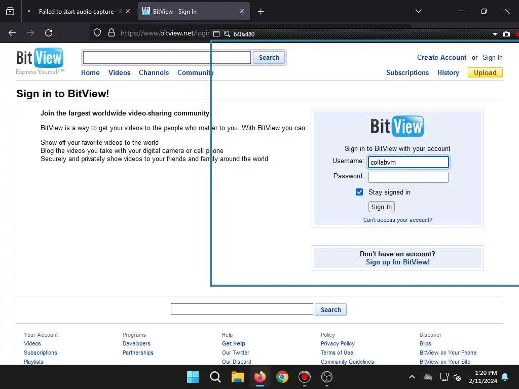Screen dimensions: 519x389
Task: Take a snapshot with the overlay camera icon
Action: tap(506, 34)
